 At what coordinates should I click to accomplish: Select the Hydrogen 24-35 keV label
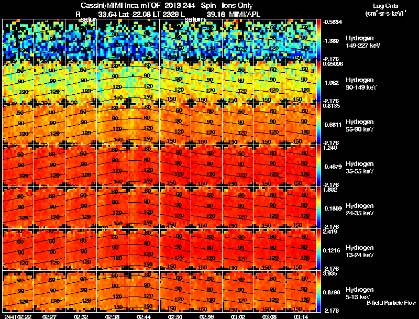point(360,210)
